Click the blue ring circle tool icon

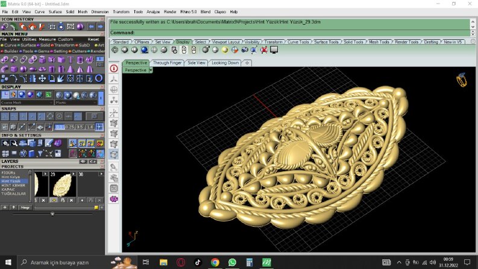click(x=99, y=78)
